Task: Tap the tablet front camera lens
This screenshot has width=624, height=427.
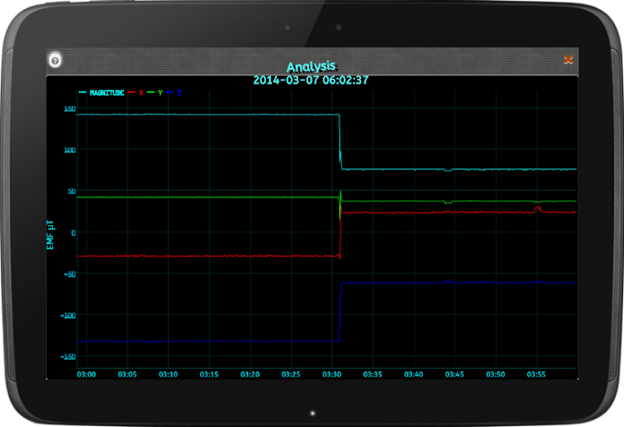Action: tap(339, 27)
